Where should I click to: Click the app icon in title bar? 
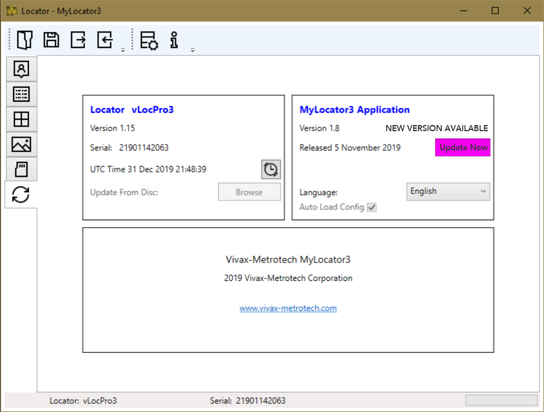click(x=12, y=11)
